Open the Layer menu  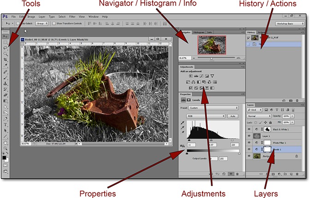pos(42,17)
